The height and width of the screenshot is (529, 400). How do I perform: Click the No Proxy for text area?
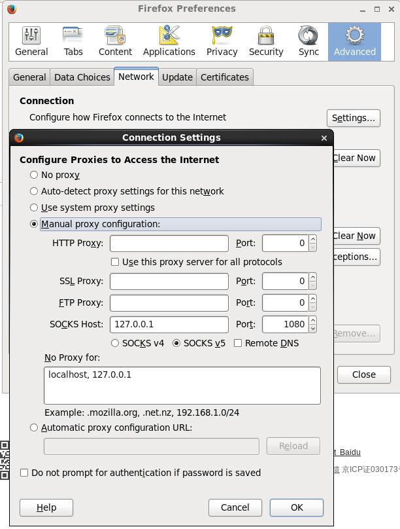182,386
